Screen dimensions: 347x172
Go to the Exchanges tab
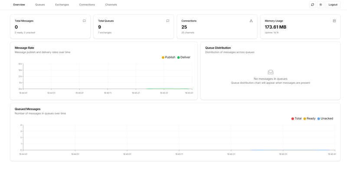click(62, 5)
